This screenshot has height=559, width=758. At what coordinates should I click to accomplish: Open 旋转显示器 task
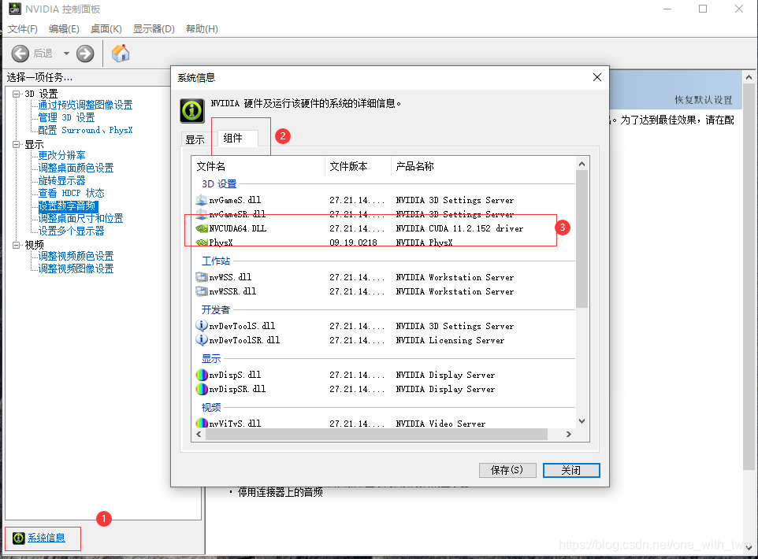(61, 180)
